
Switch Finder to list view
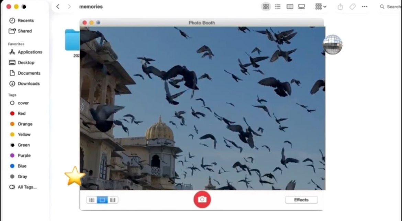(x=278, y=7)
